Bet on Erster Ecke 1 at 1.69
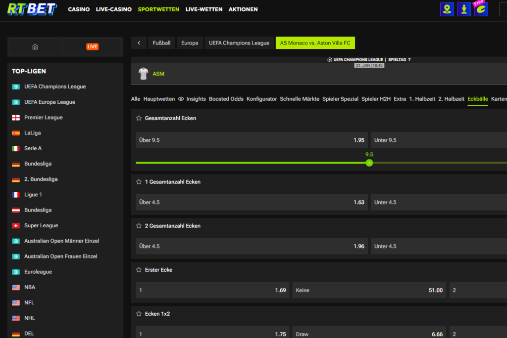Image resolution: width=507 pixels, height=338 pixels. pos(212,290)
